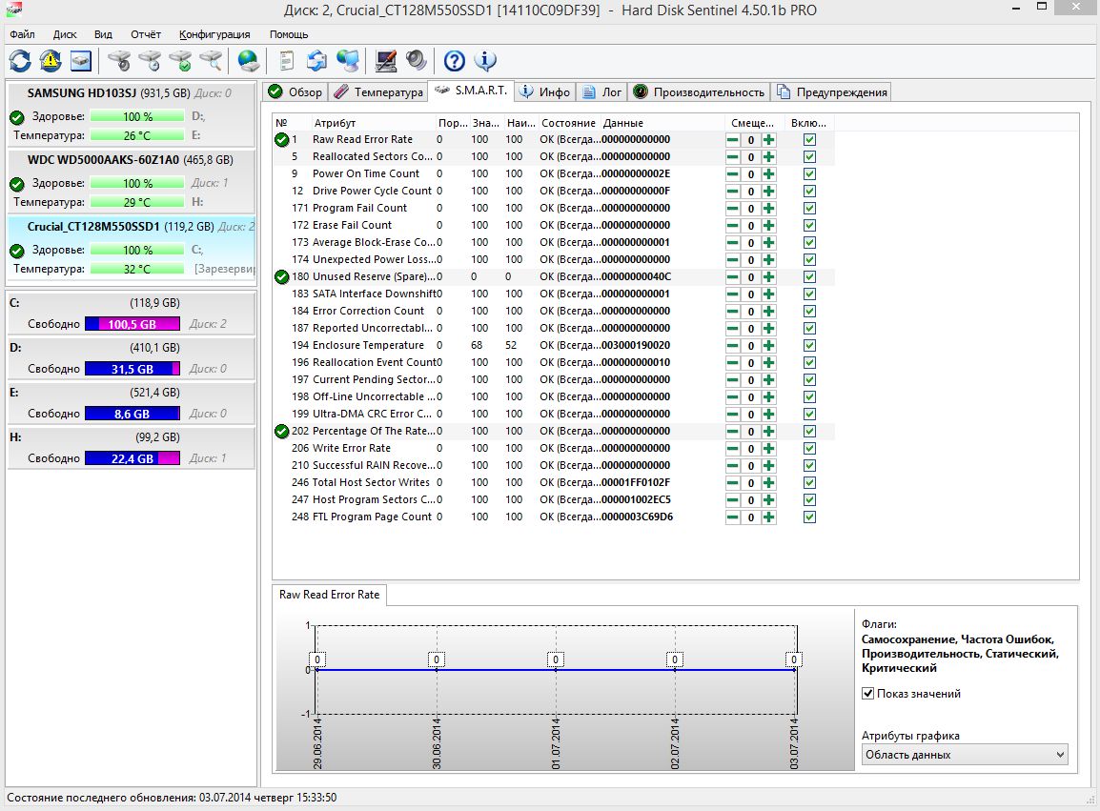This screenshot has height=811, width=1100.
Task: Click the H: drive free space bar
Action: click(x=132, y=458)
